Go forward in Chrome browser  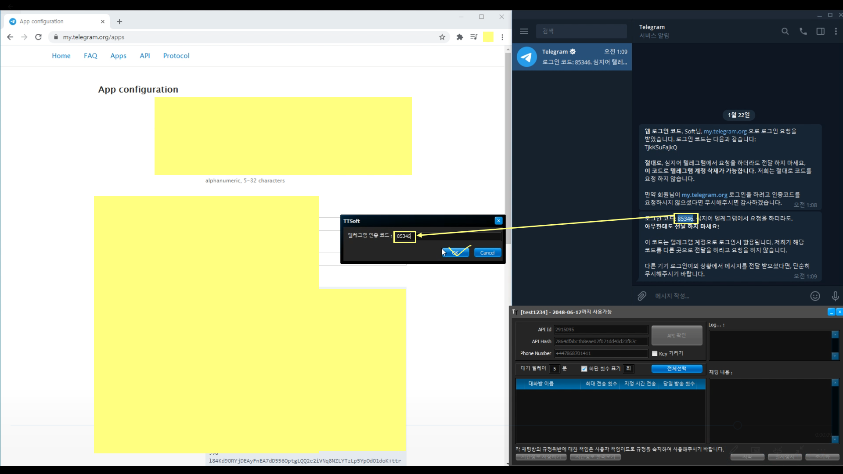(24, 37)
